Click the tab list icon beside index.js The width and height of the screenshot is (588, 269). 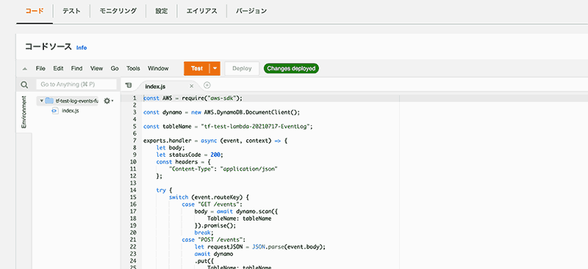[x=129, y=85]
